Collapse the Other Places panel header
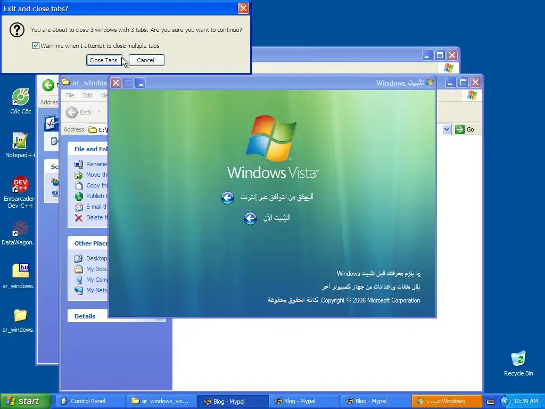The image size is (545, 409). point(88,243)
